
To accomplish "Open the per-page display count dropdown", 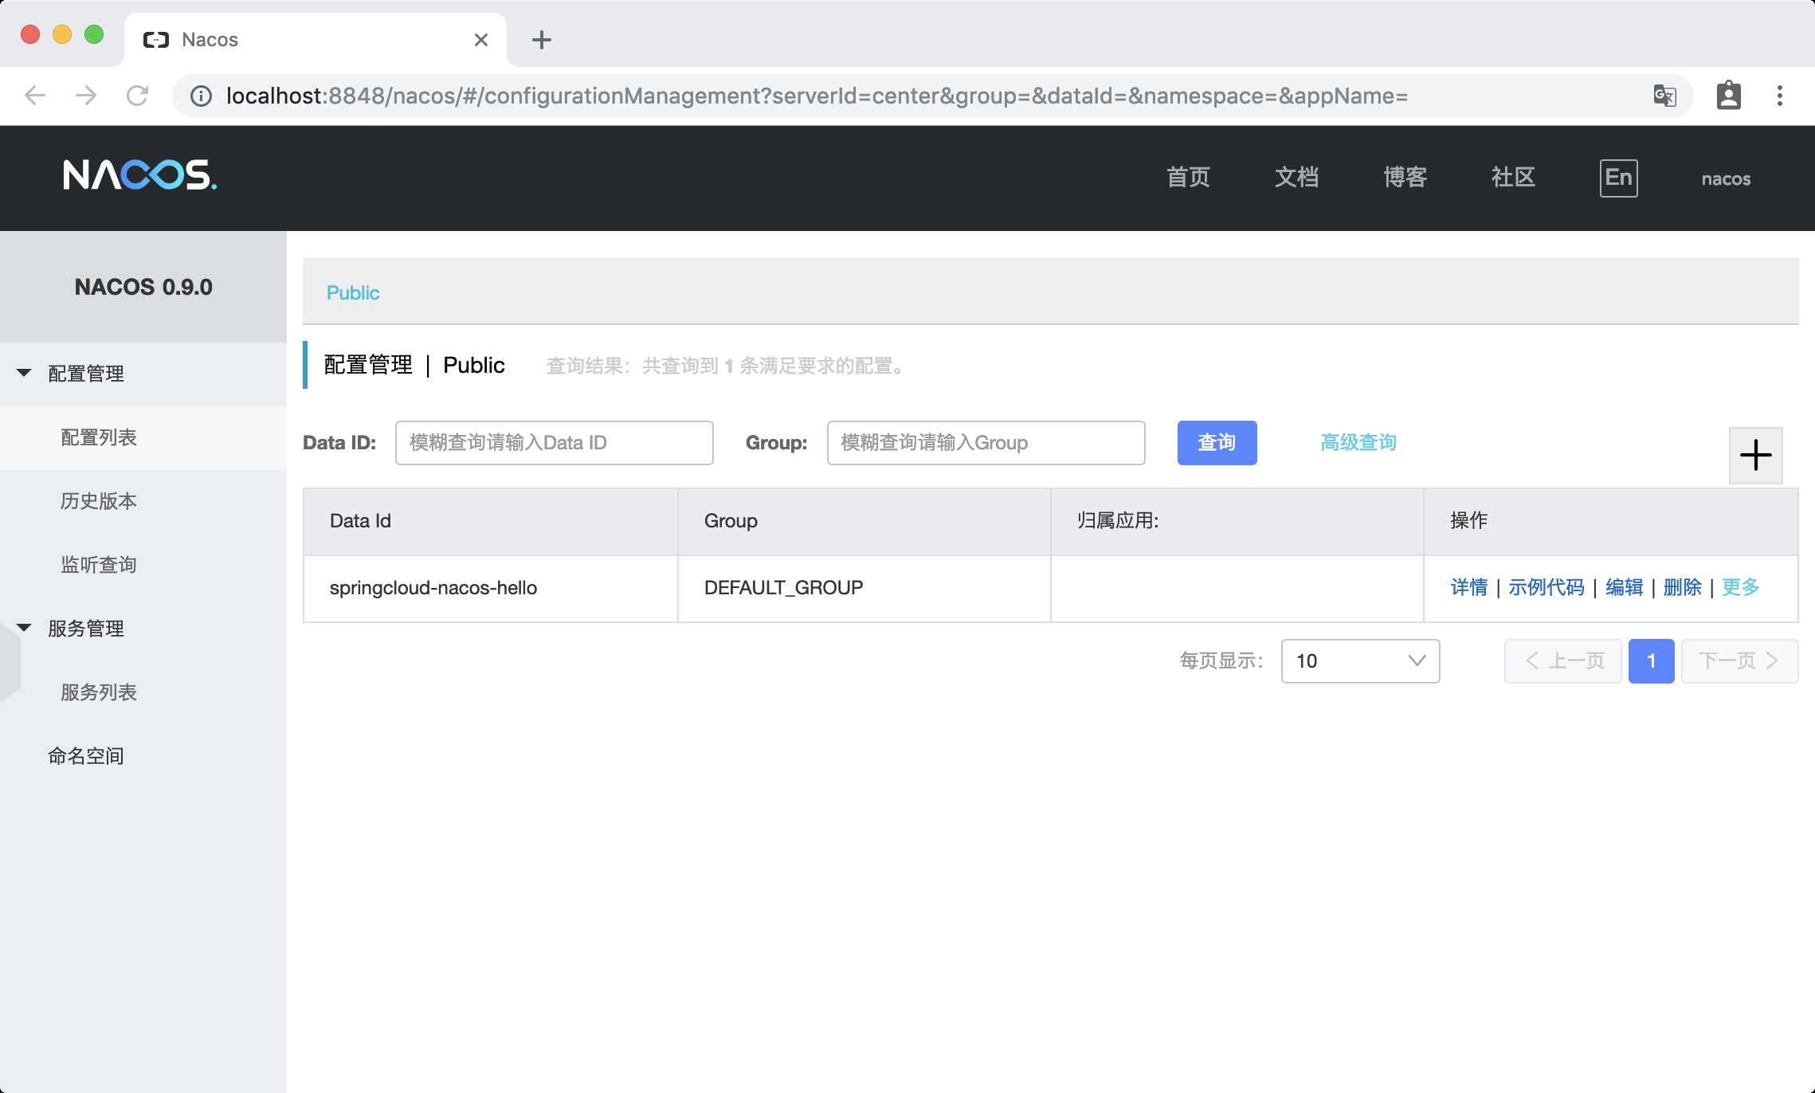I will (x=1360, y=660).
